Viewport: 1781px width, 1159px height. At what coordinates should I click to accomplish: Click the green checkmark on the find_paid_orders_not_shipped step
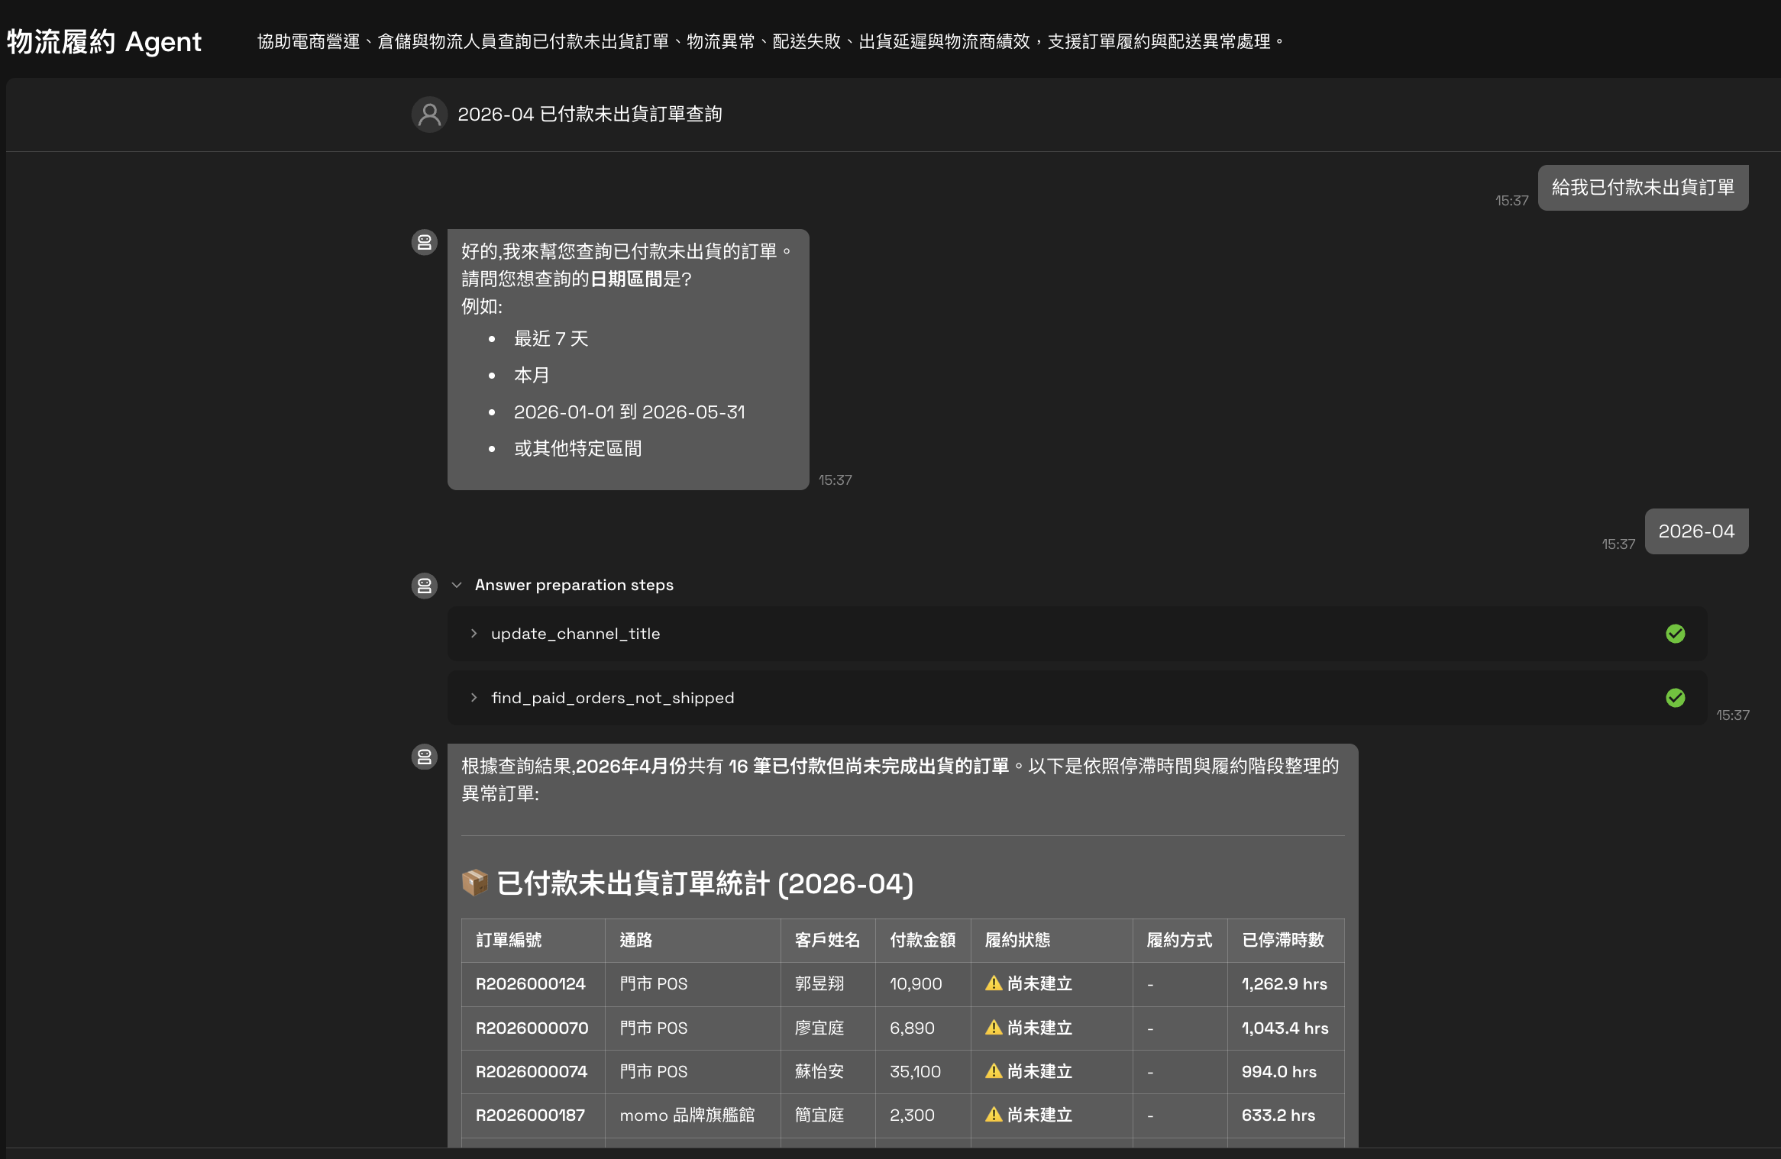1676,698
